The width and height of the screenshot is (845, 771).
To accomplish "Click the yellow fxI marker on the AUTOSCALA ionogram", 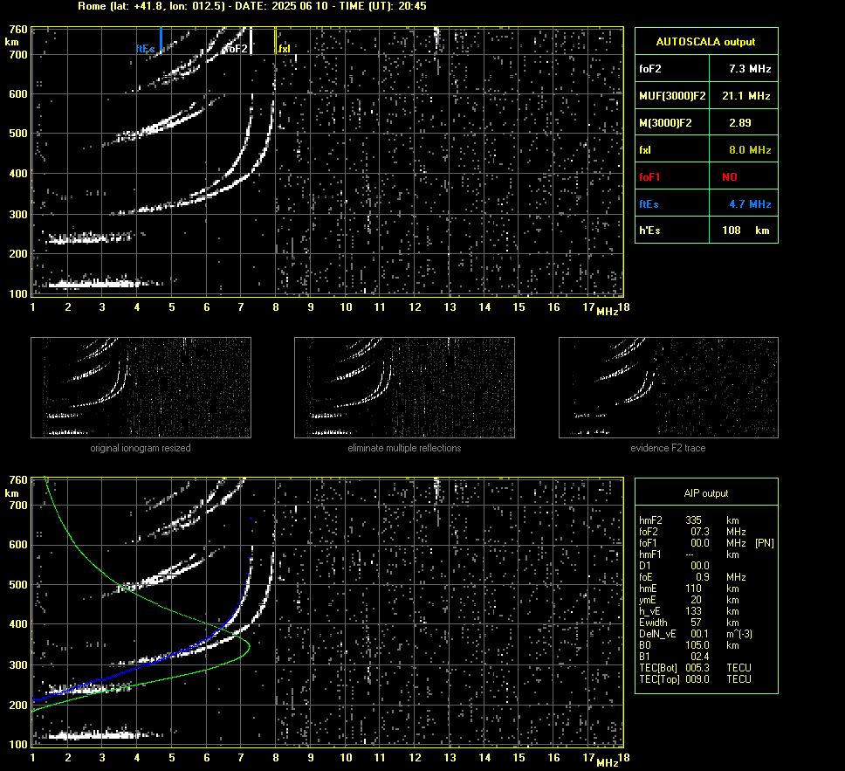I will (x=275, y=40).
